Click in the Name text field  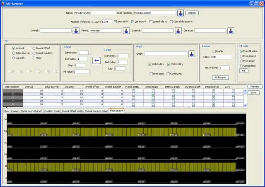pyautogui.click(x=95, y=13)
